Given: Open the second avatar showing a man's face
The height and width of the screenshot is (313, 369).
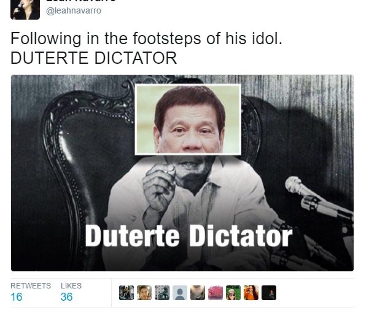Looking at the screenshot, I should point(144,293).
